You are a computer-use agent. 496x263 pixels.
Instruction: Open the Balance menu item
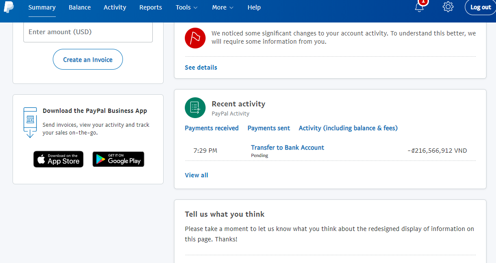[80, 7]
